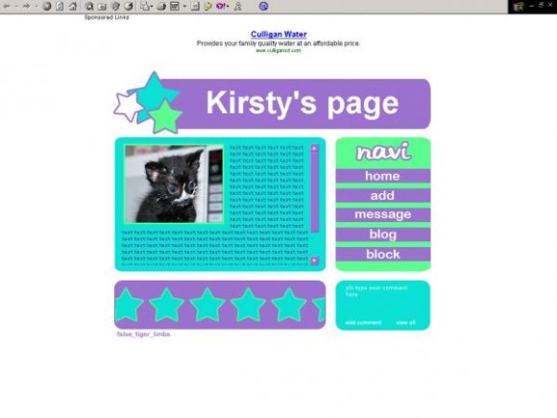The width and height of the screenshot is (557, 418).
Task: Select block in the navi menu
Action: tap(383, 255)
